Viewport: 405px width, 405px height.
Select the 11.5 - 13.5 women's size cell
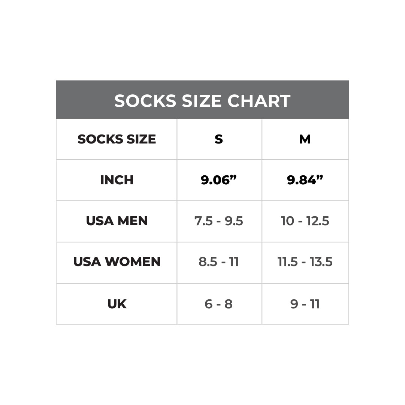pos(305,262)
